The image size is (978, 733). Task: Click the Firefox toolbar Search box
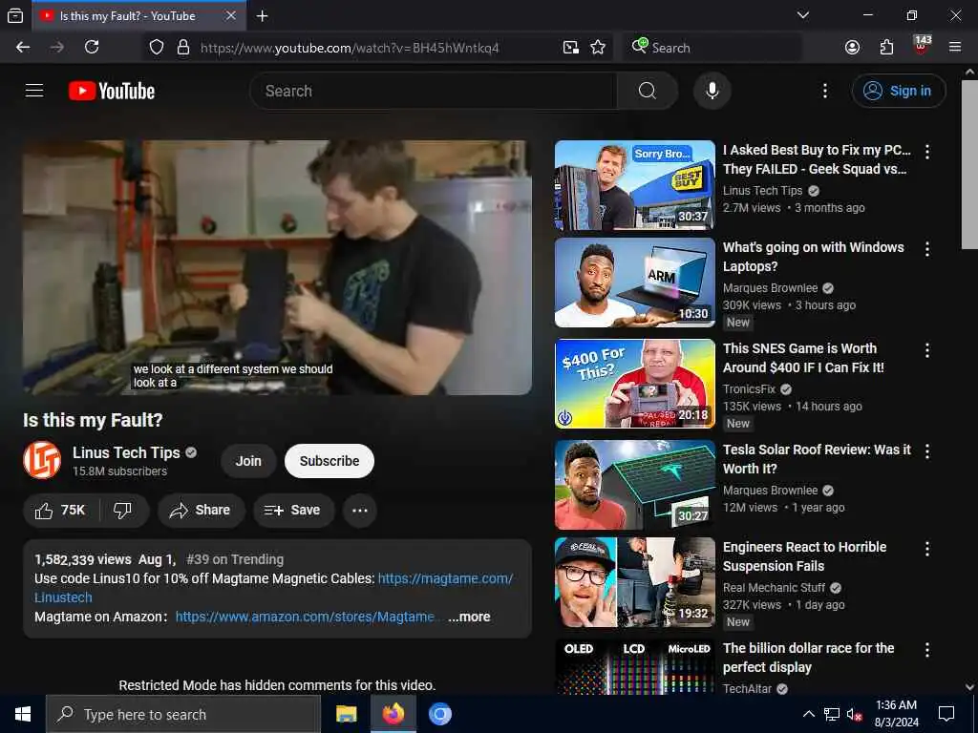tap(712, 48)
